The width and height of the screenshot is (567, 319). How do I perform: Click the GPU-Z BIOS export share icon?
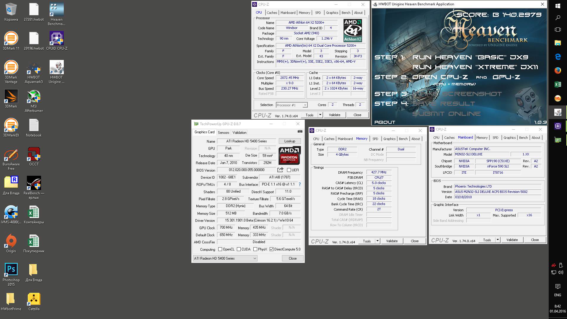click(280, 170)
